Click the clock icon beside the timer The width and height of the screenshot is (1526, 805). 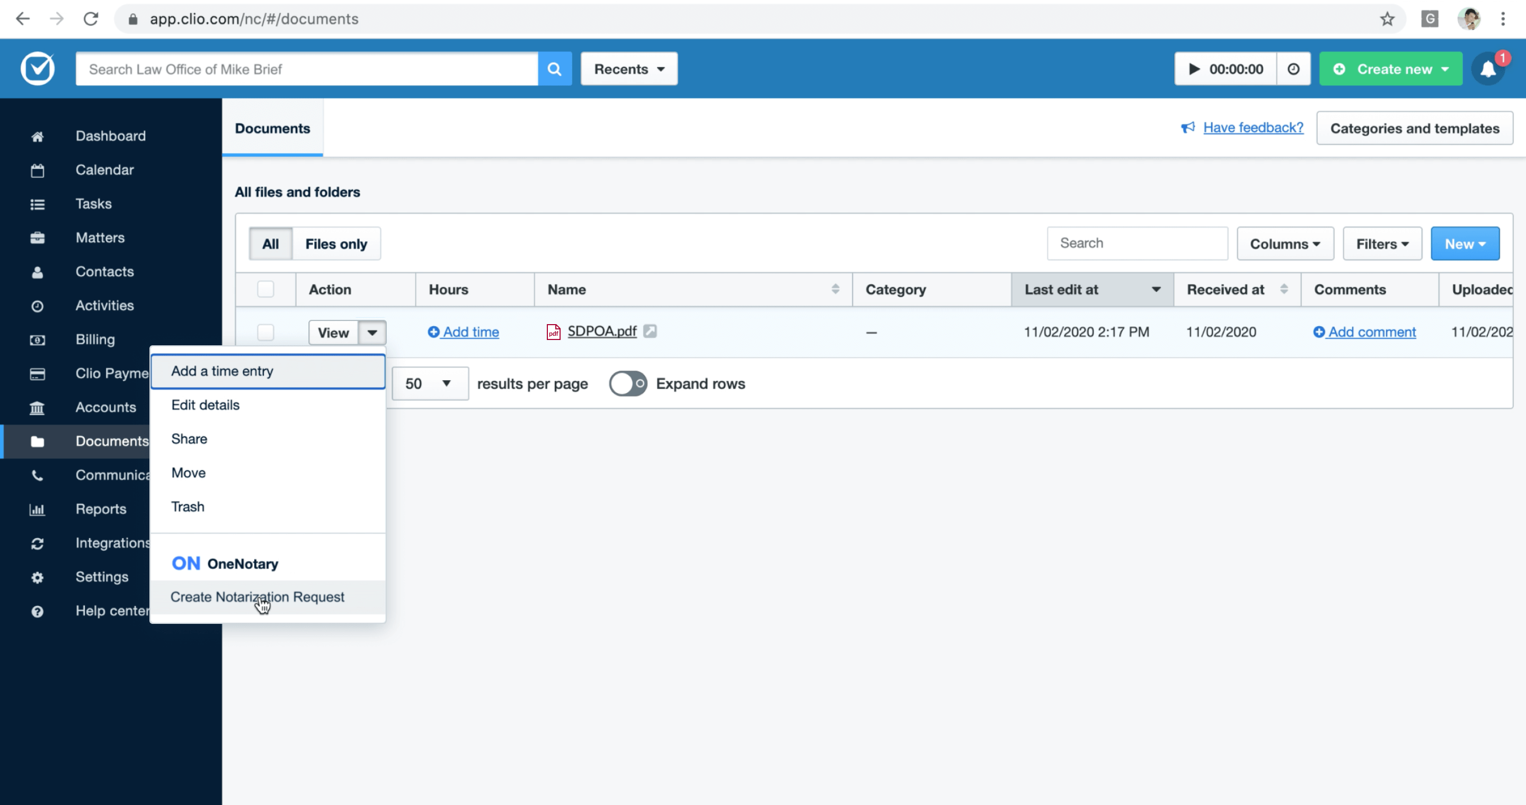coord(1293,69)
